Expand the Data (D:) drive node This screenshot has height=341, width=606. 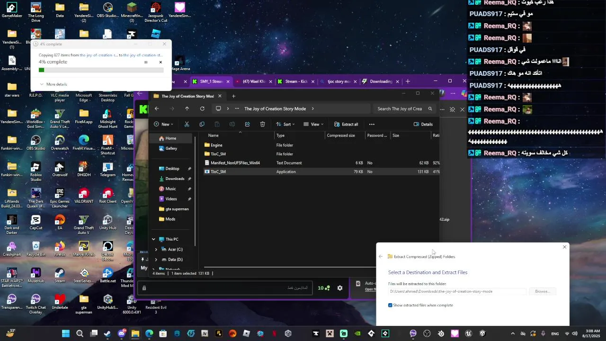point(156,260)
